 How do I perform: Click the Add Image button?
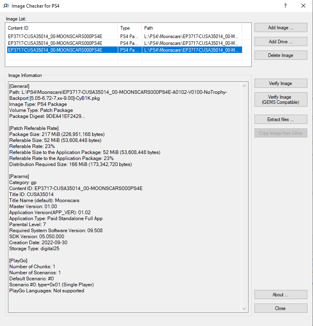(281, 28)
